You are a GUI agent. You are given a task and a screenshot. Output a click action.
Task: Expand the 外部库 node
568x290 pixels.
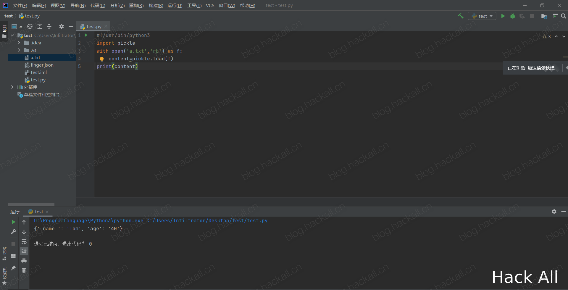[x=12, y=87]
